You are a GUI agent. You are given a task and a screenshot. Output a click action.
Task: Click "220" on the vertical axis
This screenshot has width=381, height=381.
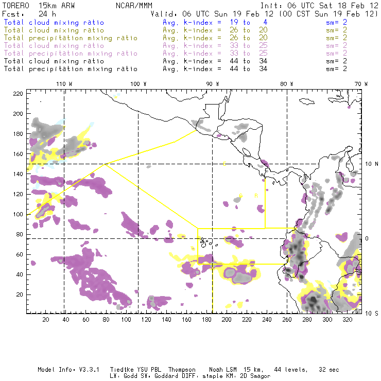[18, 94]
